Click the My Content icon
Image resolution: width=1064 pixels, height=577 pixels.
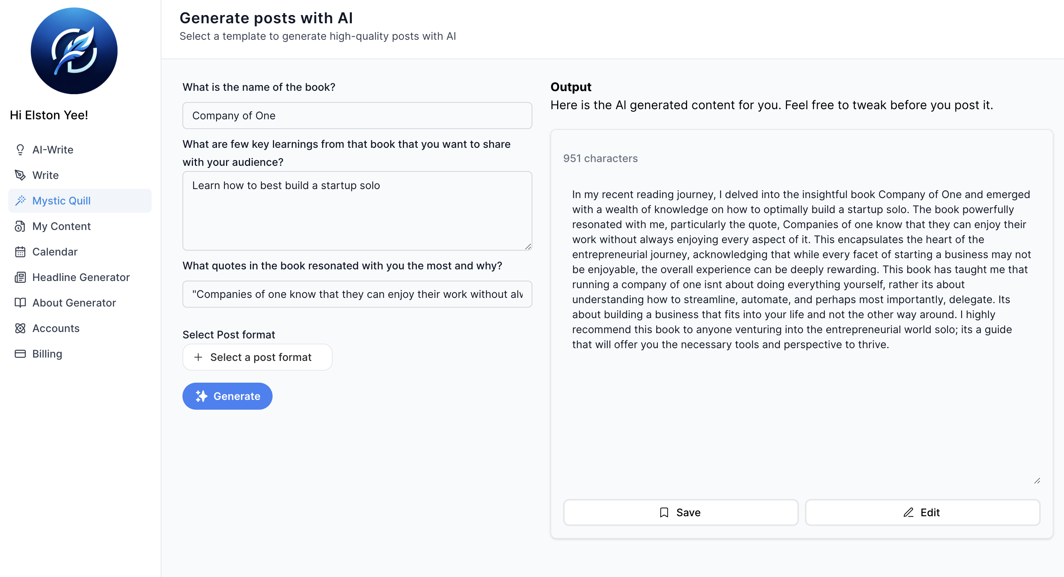tap(20, 226)
